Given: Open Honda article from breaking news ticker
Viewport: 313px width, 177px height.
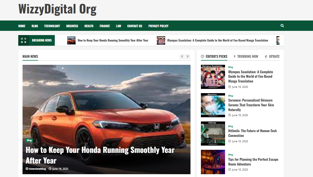Looking at the screenshot, I should point(113,40).
